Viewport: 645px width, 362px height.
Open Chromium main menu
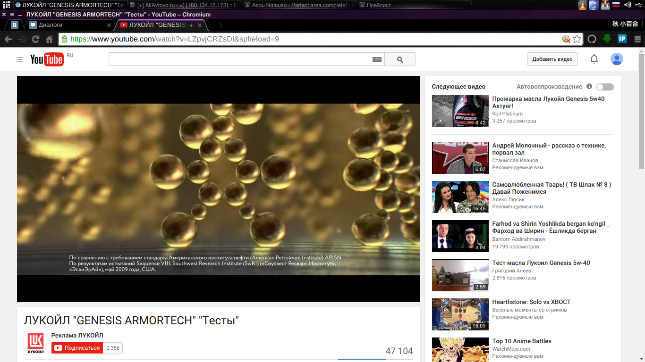(x=637, y=39)
